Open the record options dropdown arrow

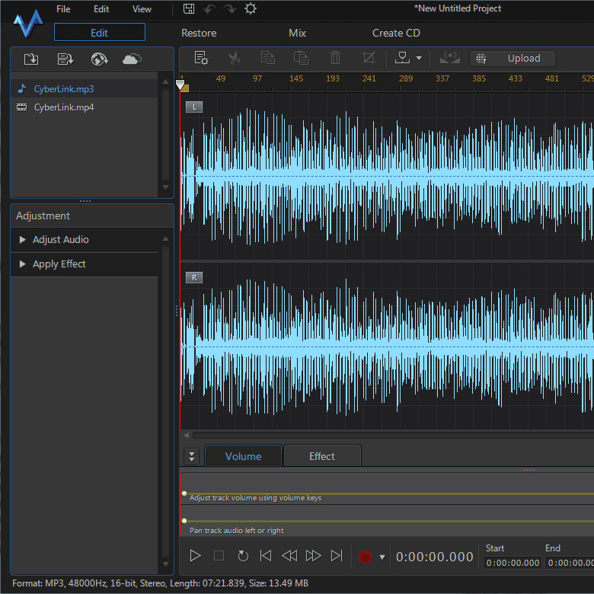click(382, 557)
